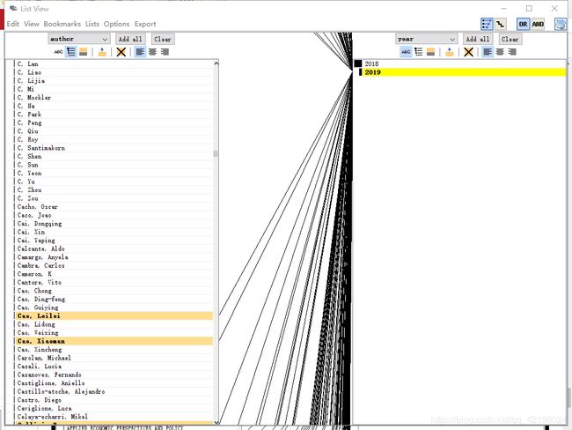Select author Calcante, Aldo
The height and width of the screenshot is (430, 572).
point(114,248)
